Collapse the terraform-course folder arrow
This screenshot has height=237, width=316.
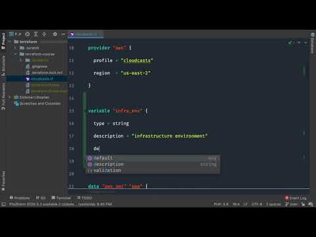15,54
